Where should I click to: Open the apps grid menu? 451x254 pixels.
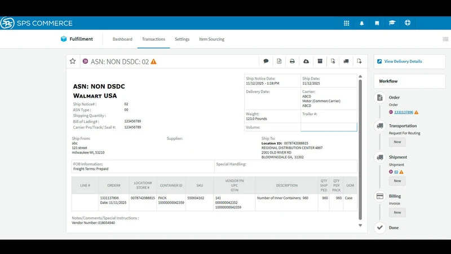[347, 23]
